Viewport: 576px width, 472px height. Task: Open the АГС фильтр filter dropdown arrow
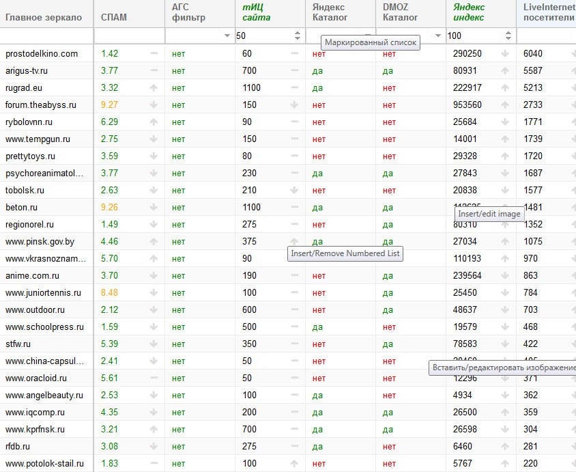[227, 36]
